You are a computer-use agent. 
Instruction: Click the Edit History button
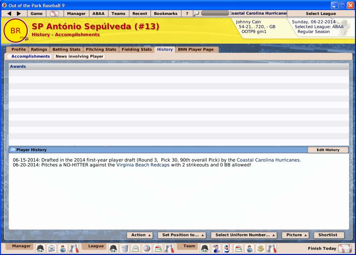[x=328, y=150]
